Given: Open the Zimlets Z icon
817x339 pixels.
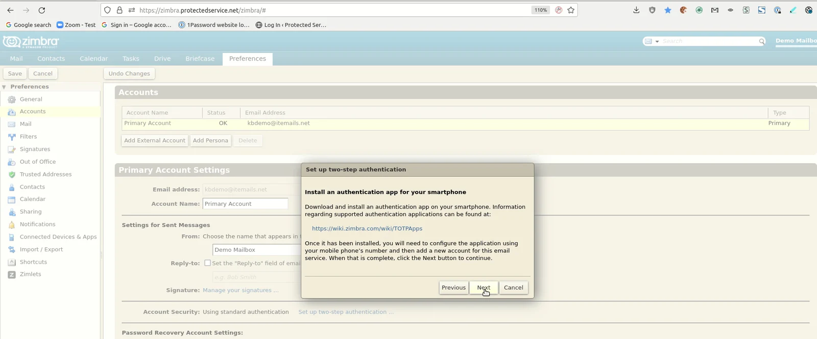Looking at the screenshot, I should (x=12, y=275).
